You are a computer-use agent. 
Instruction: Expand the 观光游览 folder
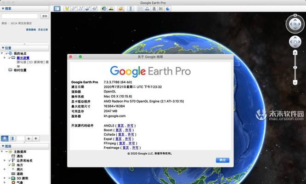5,57
